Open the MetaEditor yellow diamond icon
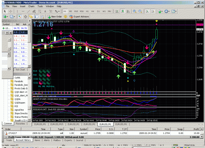Screen dimensions: 205x148 (x=66, y=17)
